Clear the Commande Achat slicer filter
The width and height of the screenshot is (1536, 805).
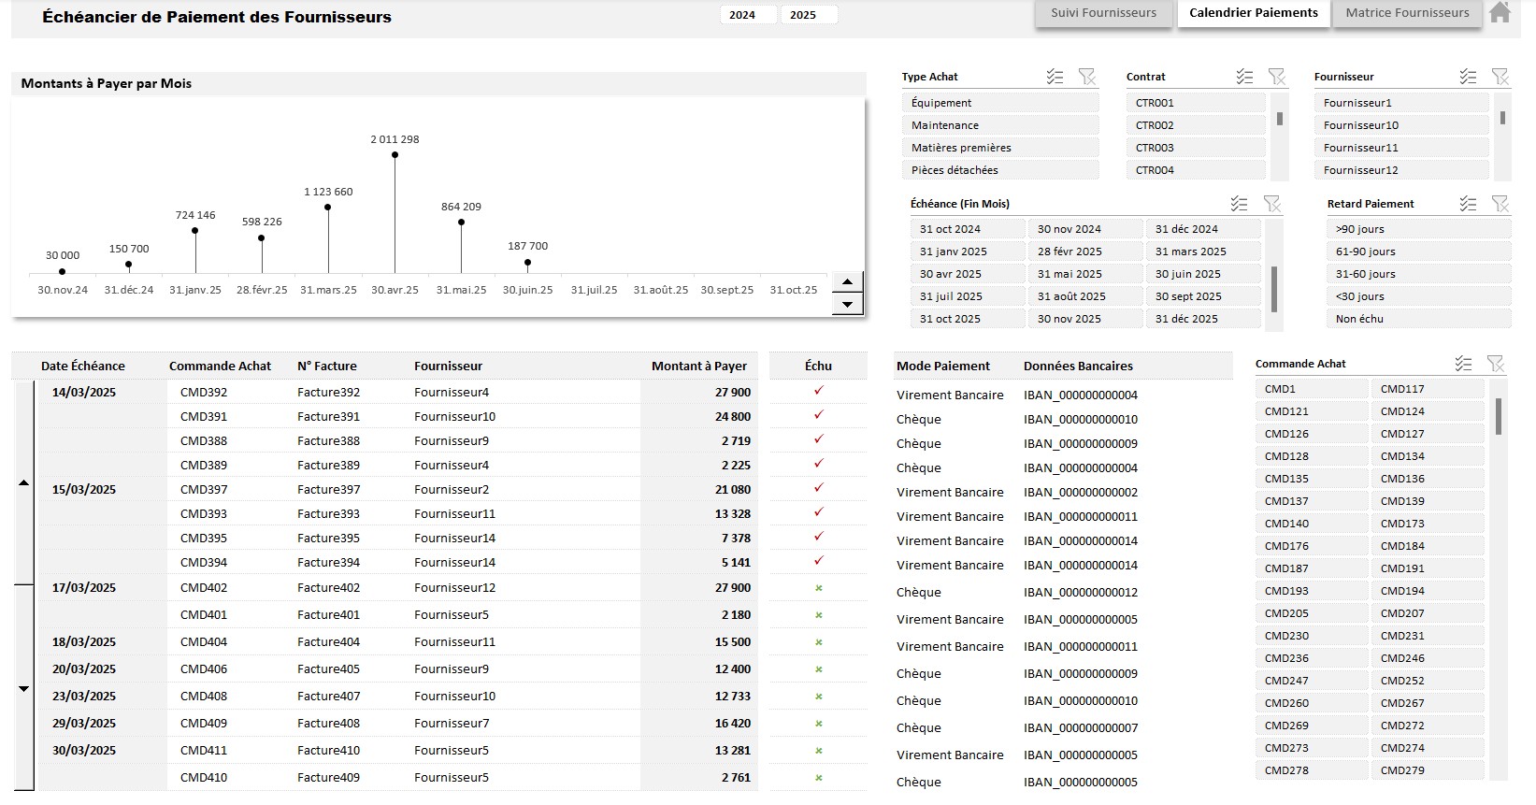(x=1496, y=364)
